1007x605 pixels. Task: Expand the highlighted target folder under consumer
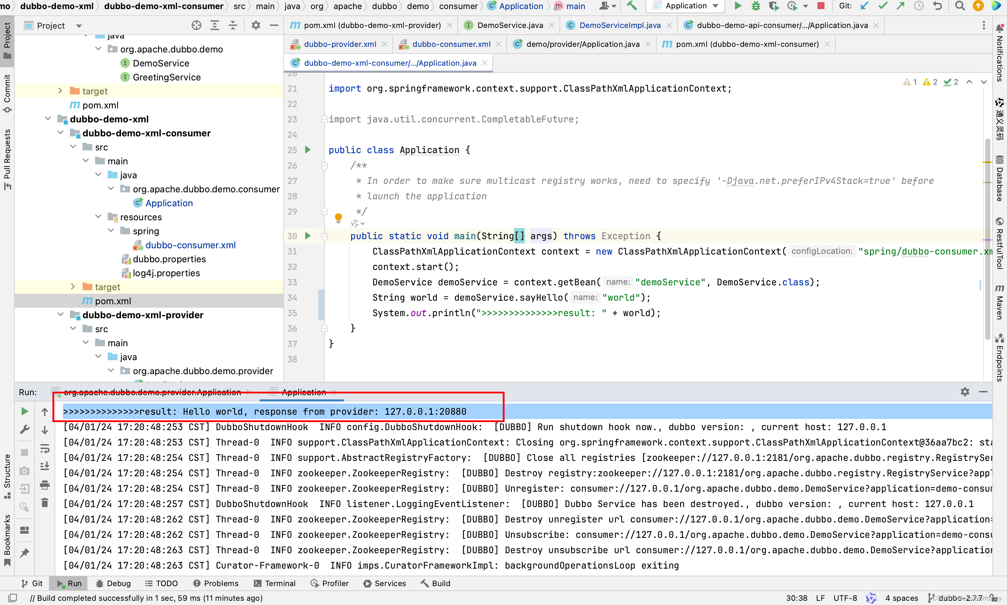tap(73, 287)
